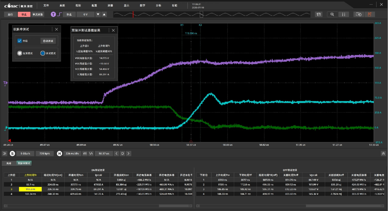Screen dimensions: 388x211
Task: Uncheck the 开启 checkbox
Action: 20,41
